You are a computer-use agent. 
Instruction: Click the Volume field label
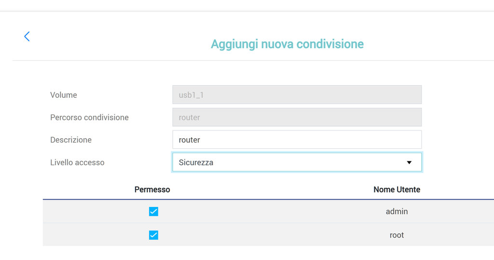(x=64, y=95)
